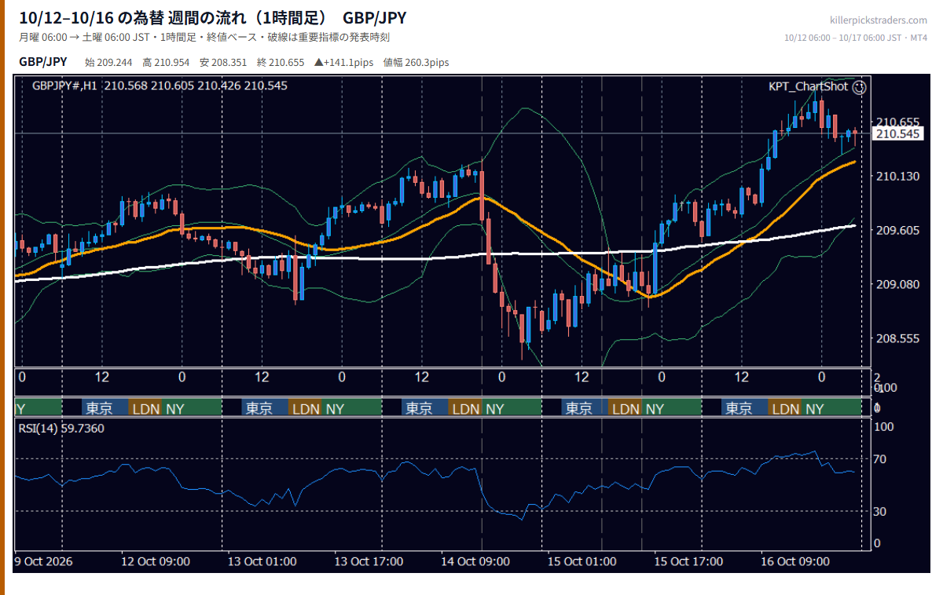Click the 13 Oct 17:00 time axis label
Image resolution: width=943 pixels, height=595 pixels.
(369, 561)
